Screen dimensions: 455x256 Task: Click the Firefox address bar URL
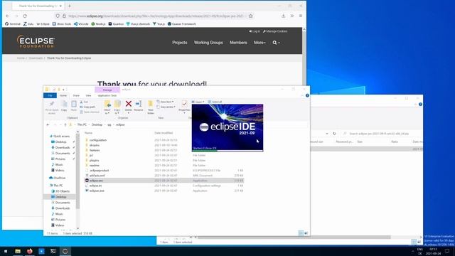[x=156, y=16]
